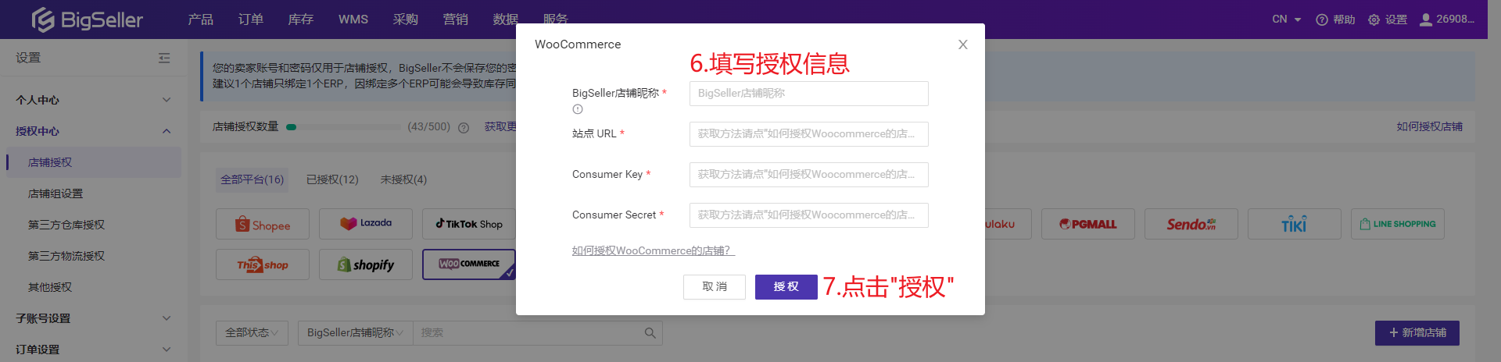The image size is (1501, 362).
Task: Switch to the 未授权(4) tab
Action: (403, 179)
